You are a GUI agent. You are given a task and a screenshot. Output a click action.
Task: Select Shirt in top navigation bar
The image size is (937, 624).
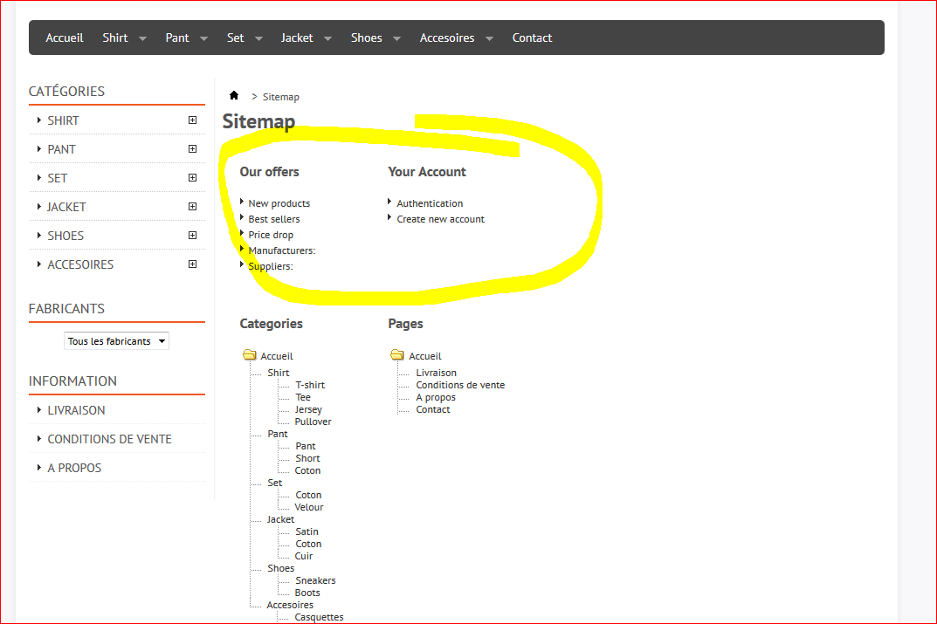click(x=114, y=38)
